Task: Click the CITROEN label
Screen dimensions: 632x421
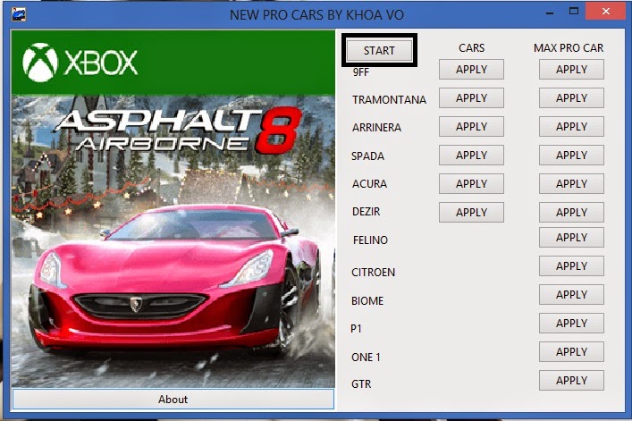Action: (x=373, y=273)
